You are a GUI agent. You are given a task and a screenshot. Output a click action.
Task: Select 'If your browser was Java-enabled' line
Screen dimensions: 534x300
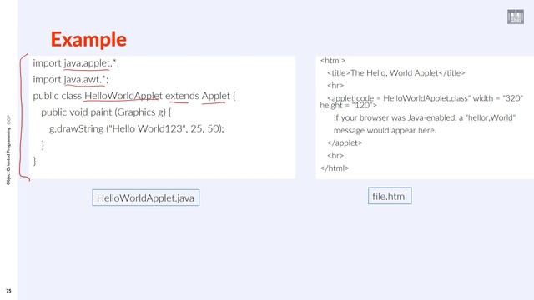point(425,117)
